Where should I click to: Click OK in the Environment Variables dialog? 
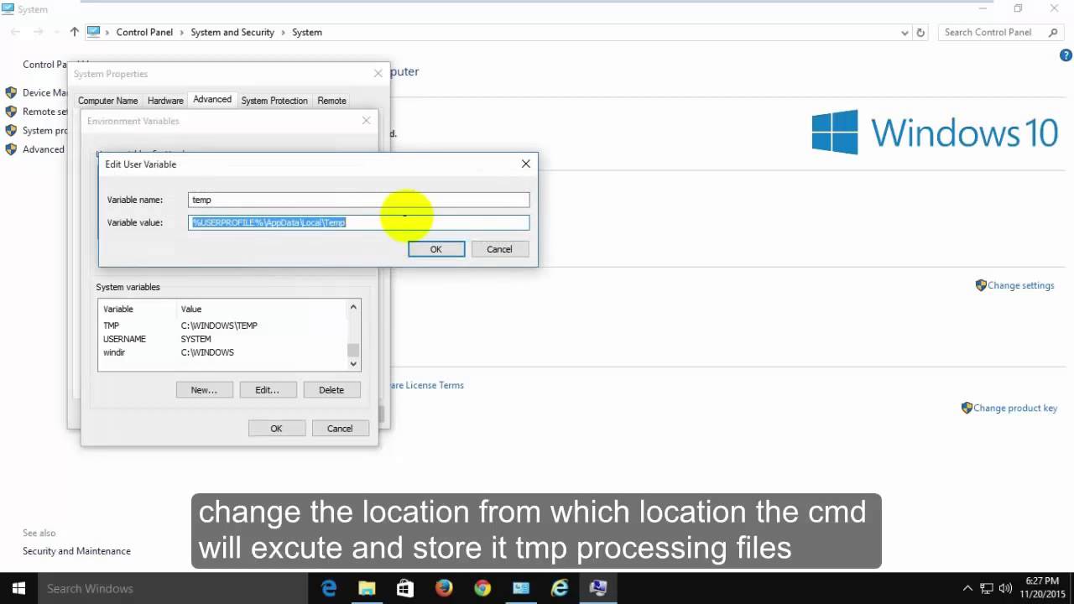276,429
